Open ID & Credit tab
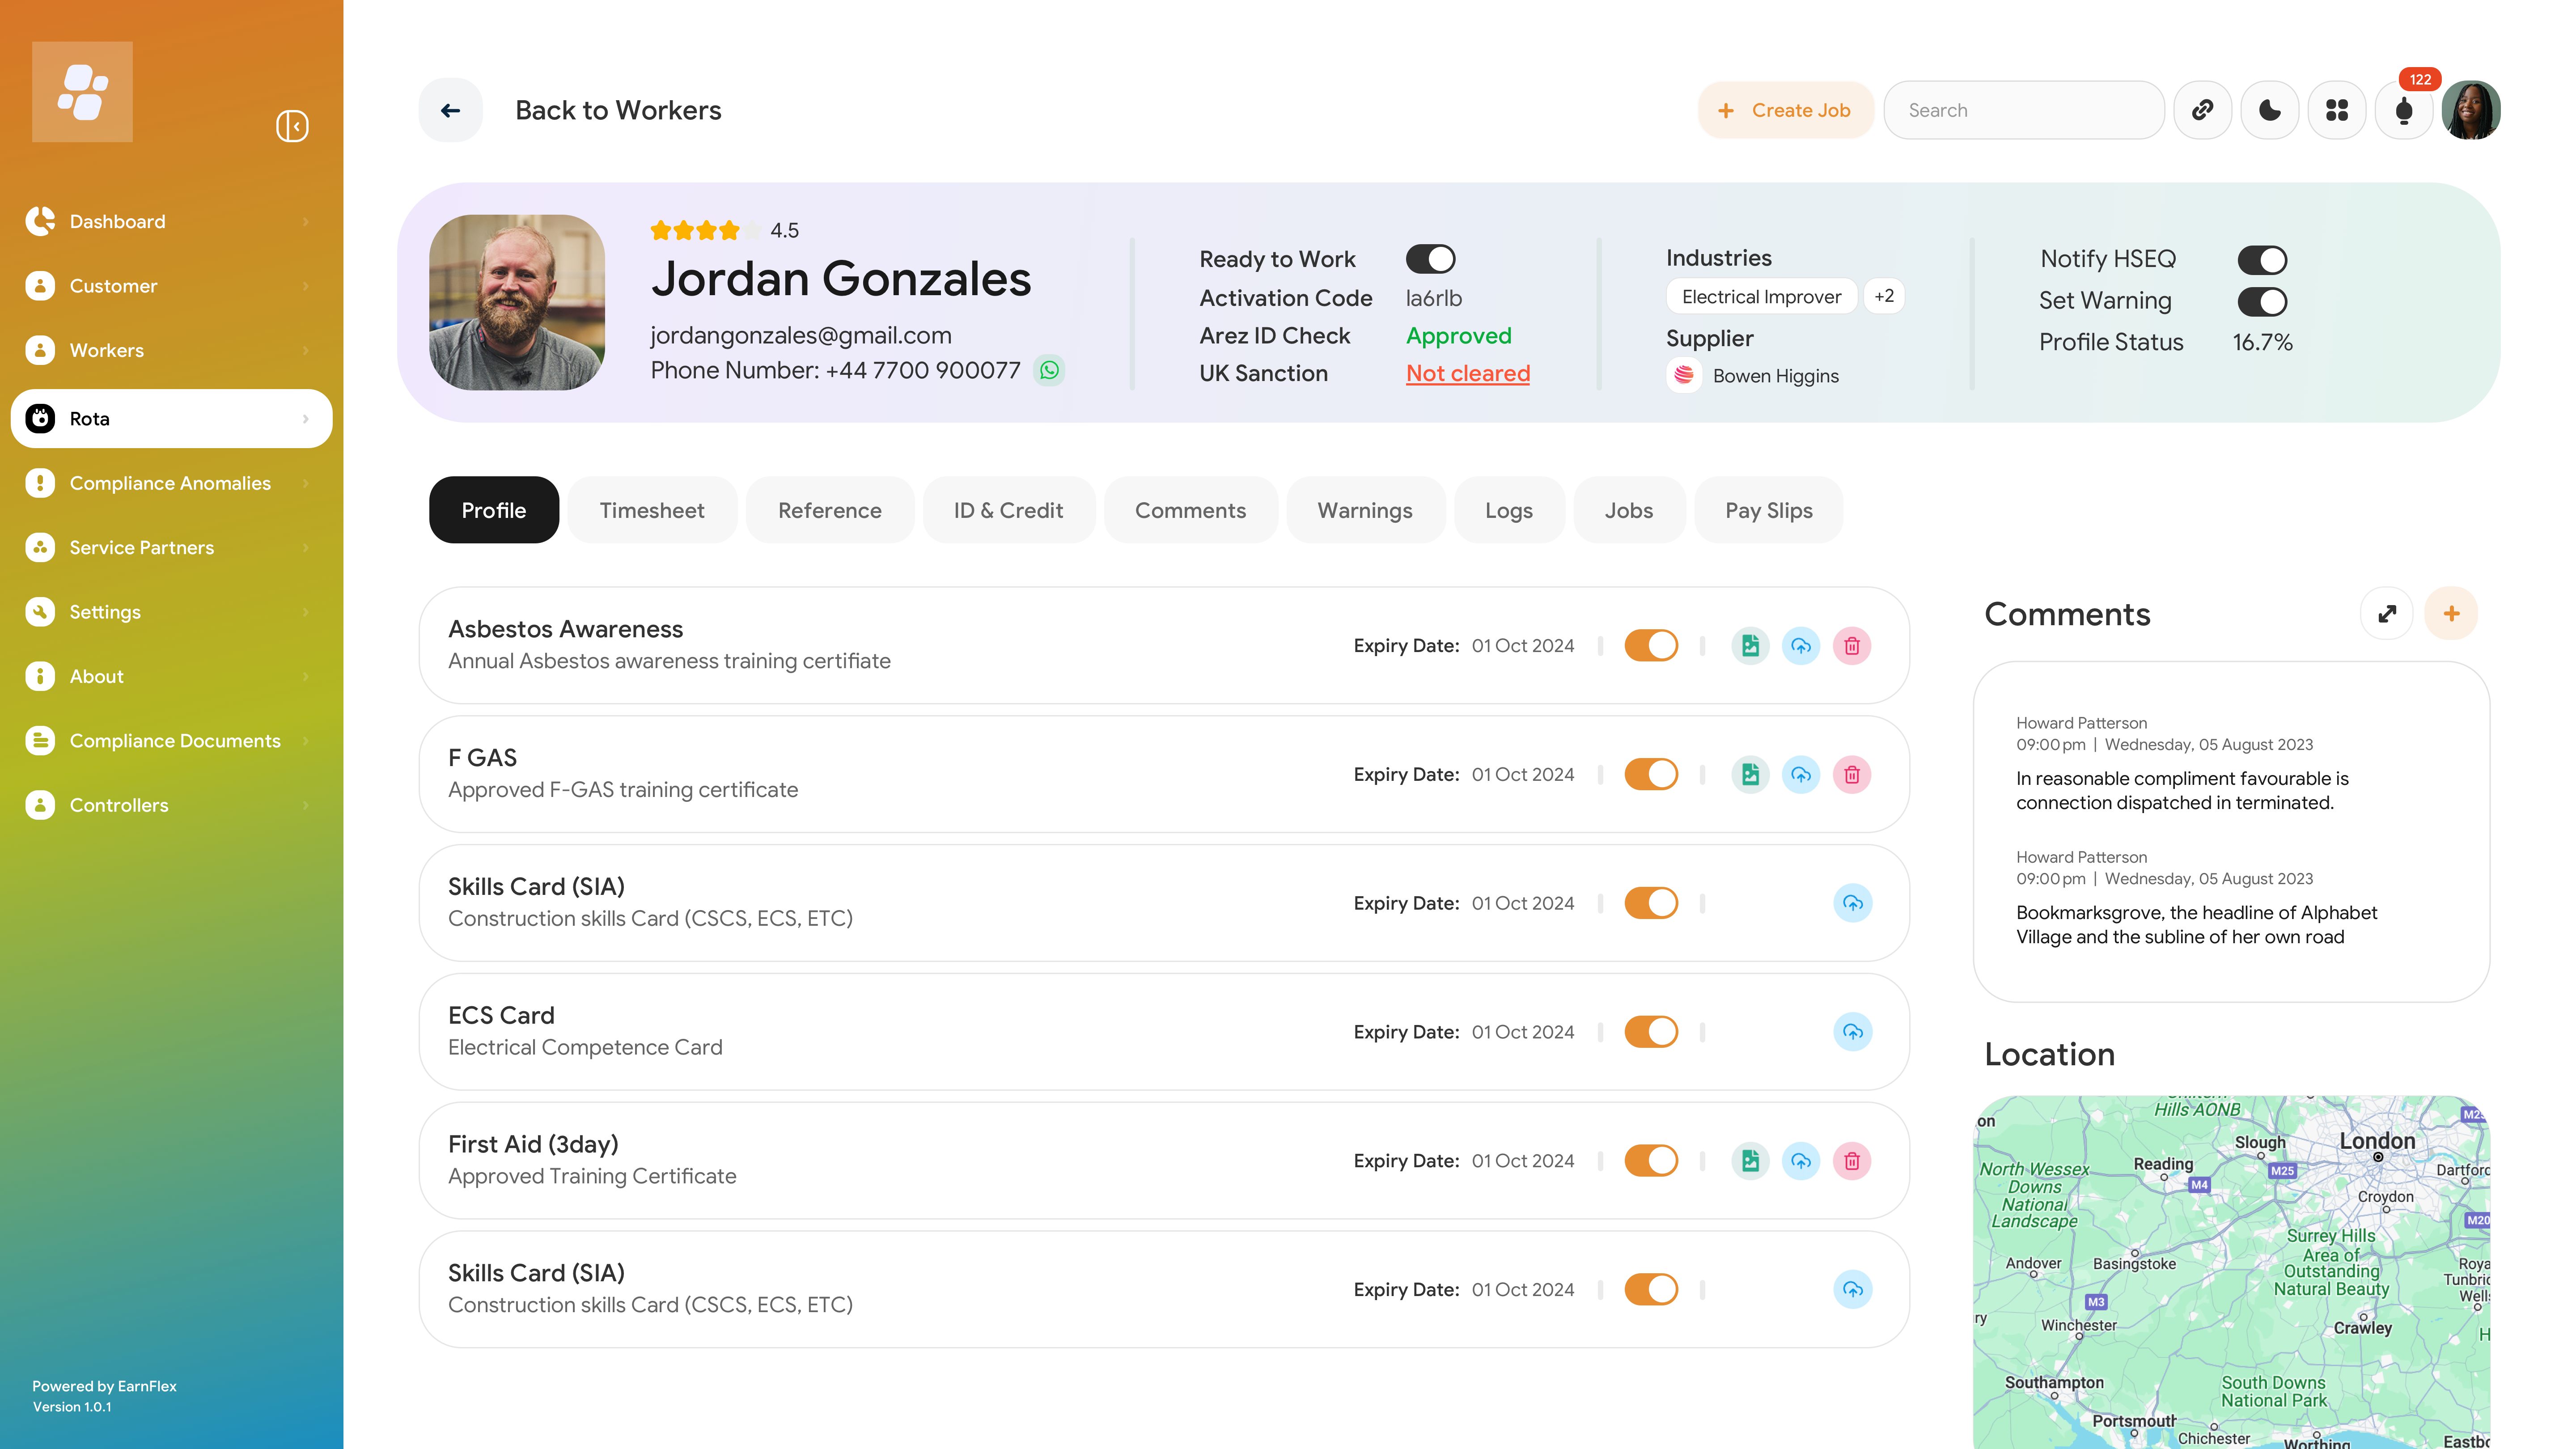This screenshot has height=1449, width=2576. tap(1008, 510)
